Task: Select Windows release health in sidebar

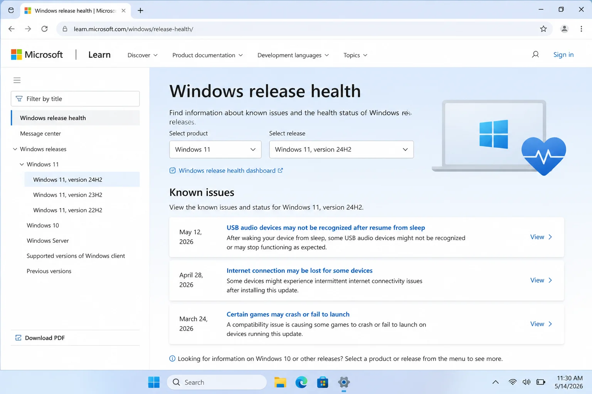Action: click(x=76, y=118)
